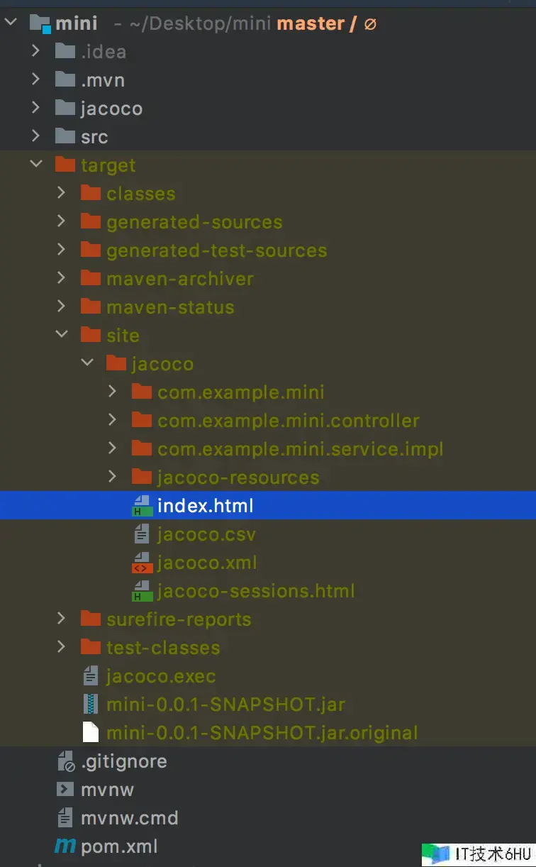Select the mvnw.cmd file
This screenshot has width=536, height=867.
(129, 818)
